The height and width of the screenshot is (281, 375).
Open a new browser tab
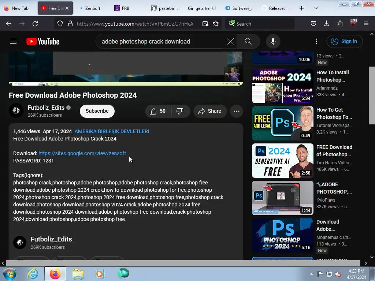(x=302, y=8)
